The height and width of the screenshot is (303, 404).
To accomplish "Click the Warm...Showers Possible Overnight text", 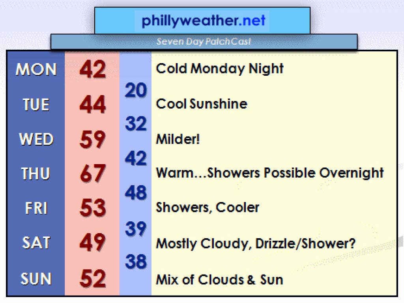I will (x=270, y=173).
